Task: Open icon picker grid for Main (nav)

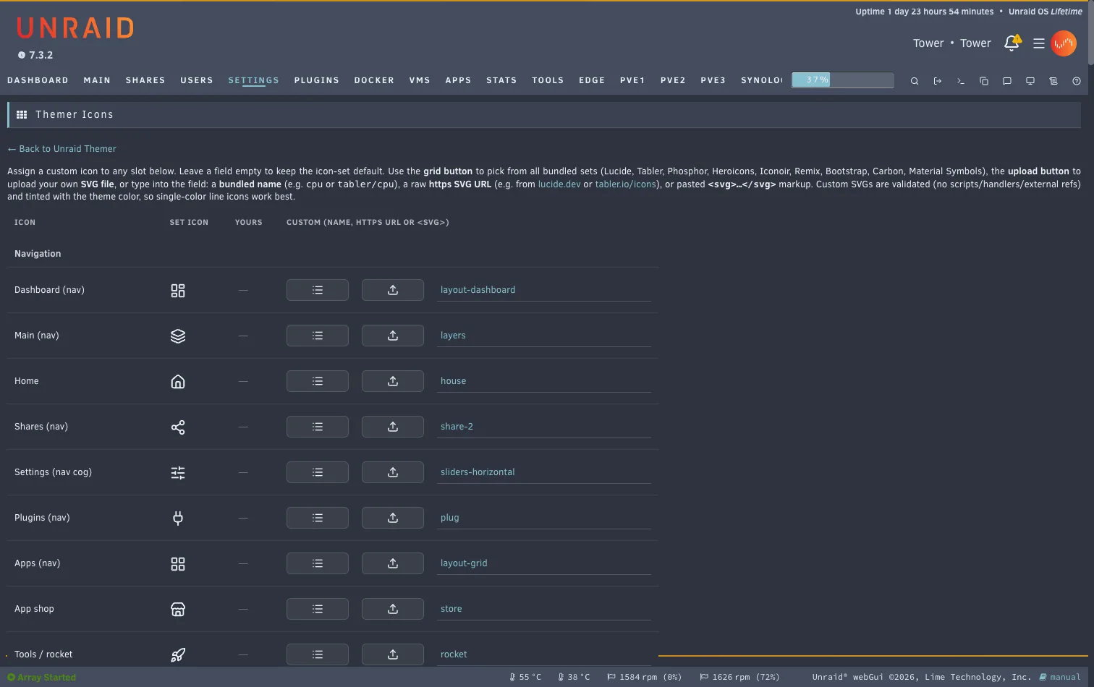Action: 318,336
